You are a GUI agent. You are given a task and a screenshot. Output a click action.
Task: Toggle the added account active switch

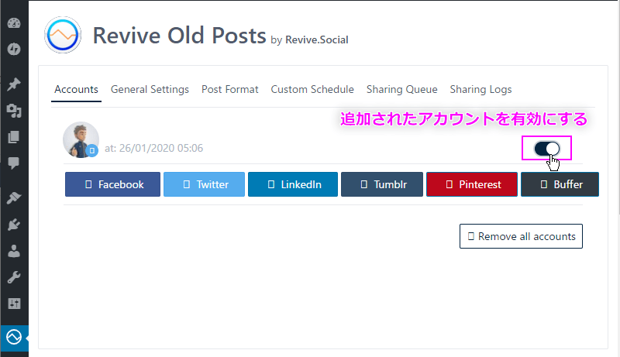pos(547,149)
